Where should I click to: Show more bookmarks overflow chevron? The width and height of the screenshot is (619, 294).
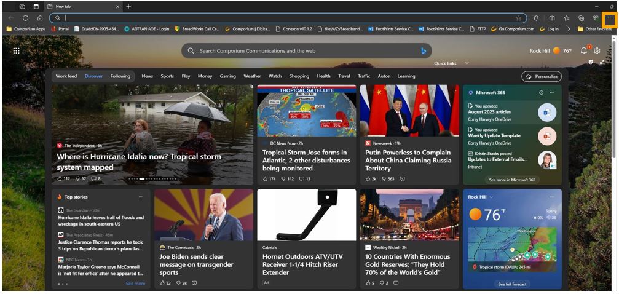point(569,29)
